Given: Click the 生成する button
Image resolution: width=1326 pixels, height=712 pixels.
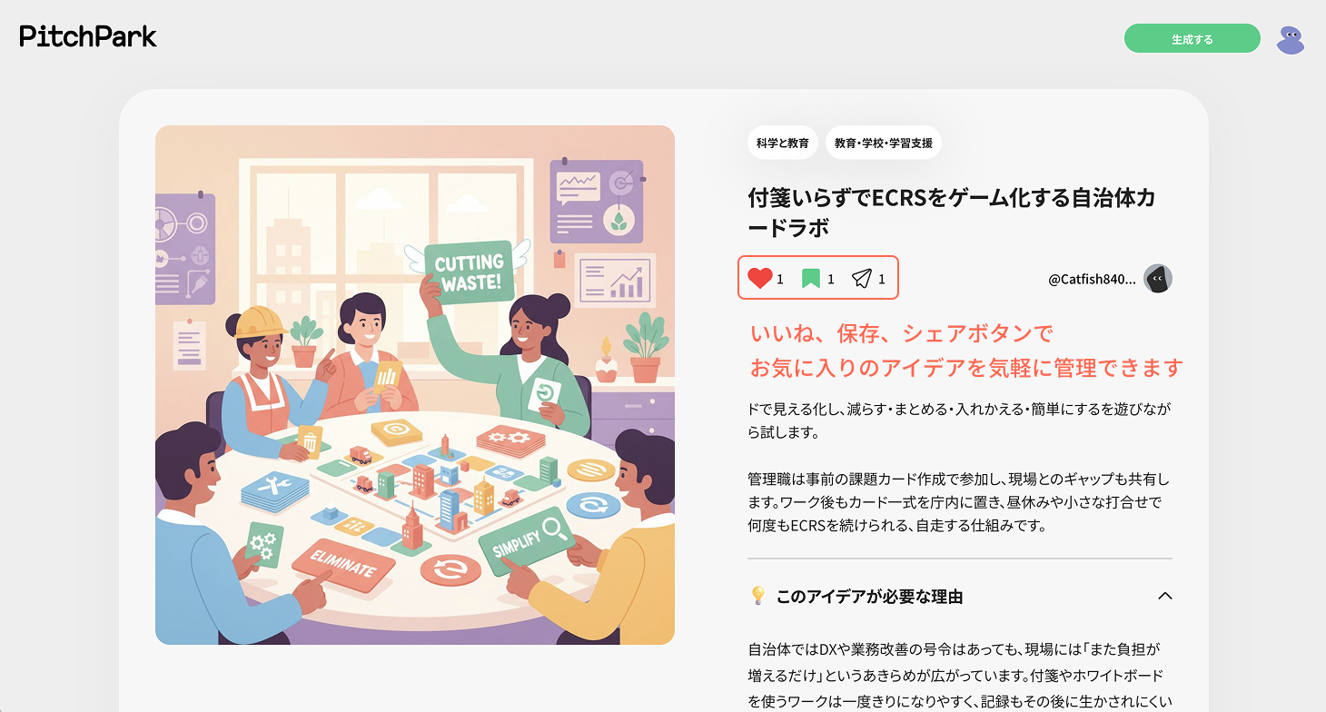Looking at the screenshot, I should [1192, 39].
